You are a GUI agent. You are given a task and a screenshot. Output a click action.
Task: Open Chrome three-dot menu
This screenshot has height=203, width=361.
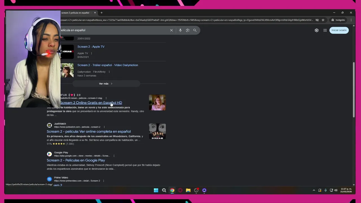pos(351,20)
